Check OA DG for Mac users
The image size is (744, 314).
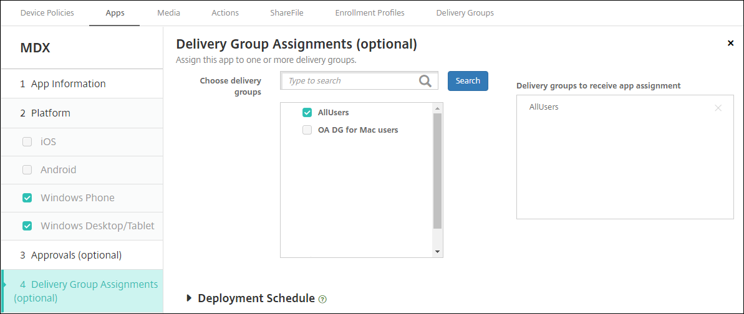click(307, 130)
